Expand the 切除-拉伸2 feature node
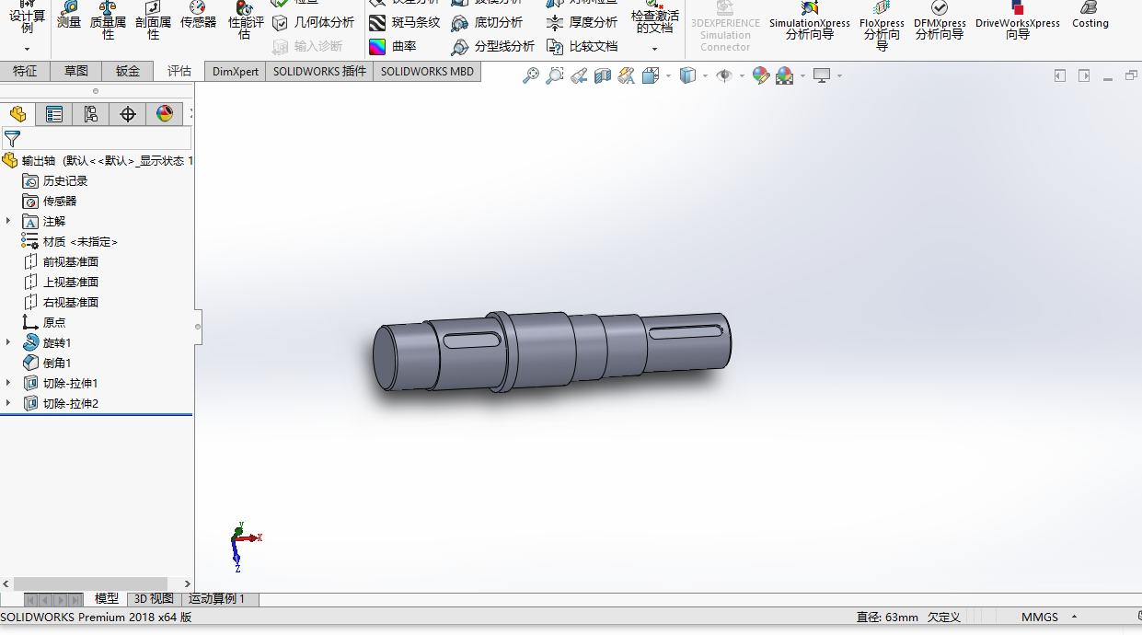This screenshot has width=1142, height=635. 8,403
